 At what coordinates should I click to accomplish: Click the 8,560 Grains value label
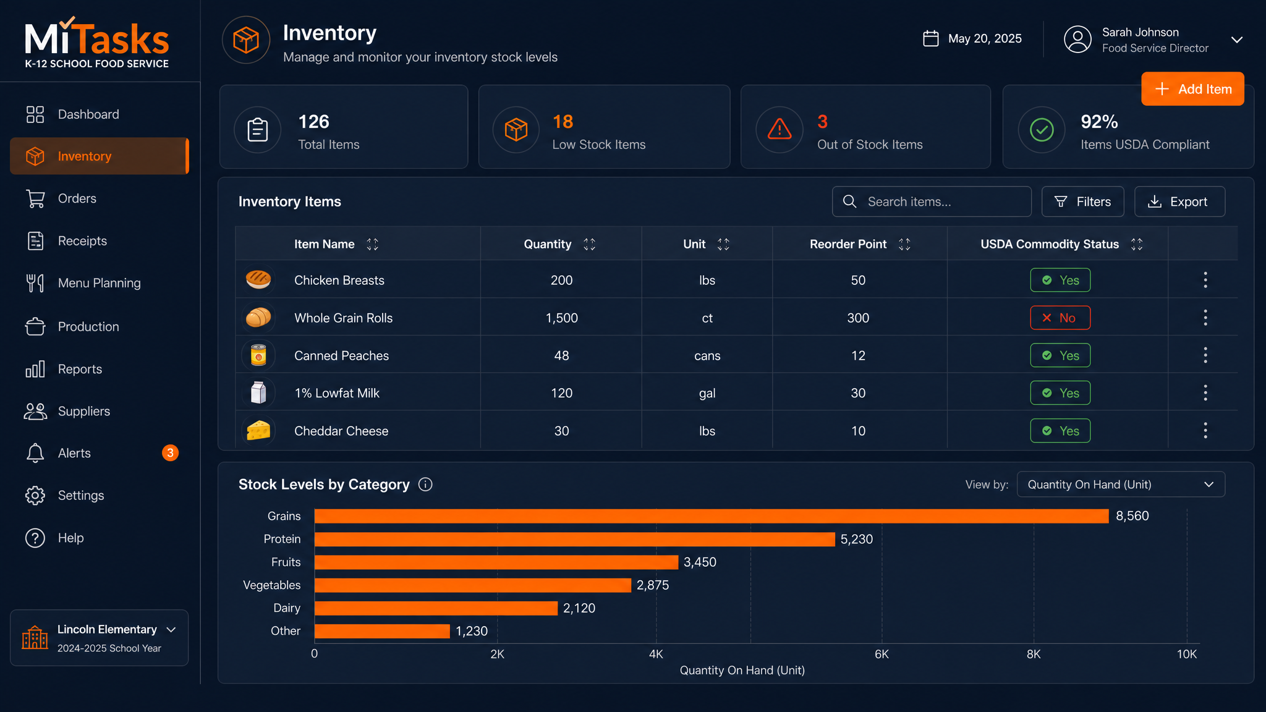click(1132, 516)
